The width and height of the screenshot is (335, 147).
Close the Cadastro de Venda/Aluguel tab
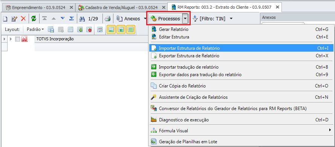pos(163,8)
